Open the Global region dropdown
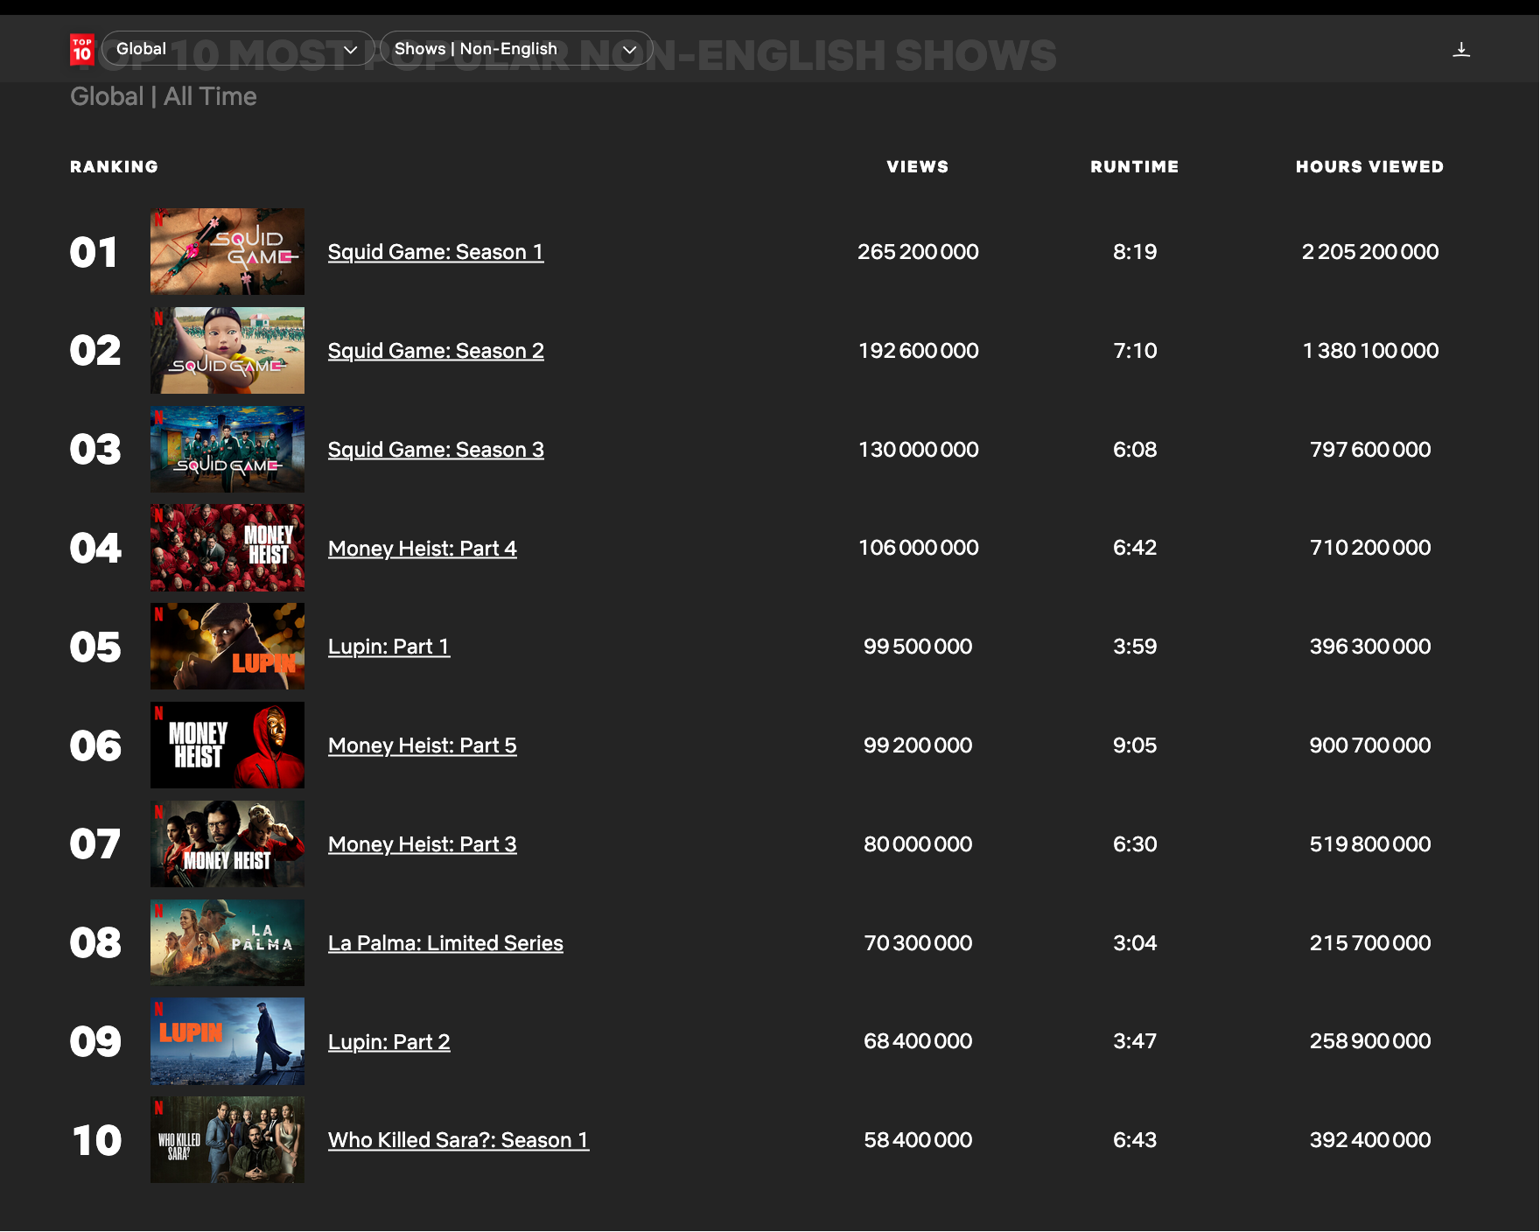The image size is (1540, 1232). [x=238, y=49]
